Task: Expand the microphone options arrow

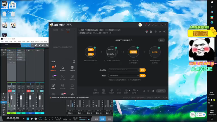Action: 129,91
